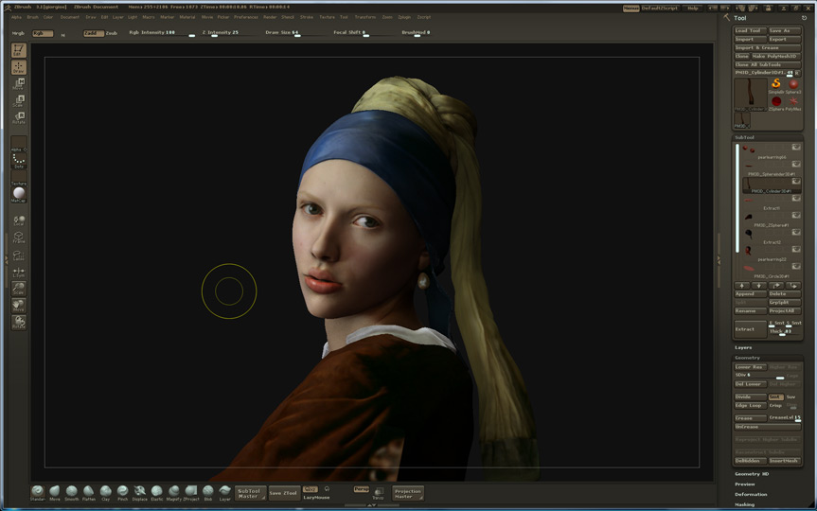Expand the Layers subpalette
The width and height of the screenshot is (817, 511).
(743, 347)
